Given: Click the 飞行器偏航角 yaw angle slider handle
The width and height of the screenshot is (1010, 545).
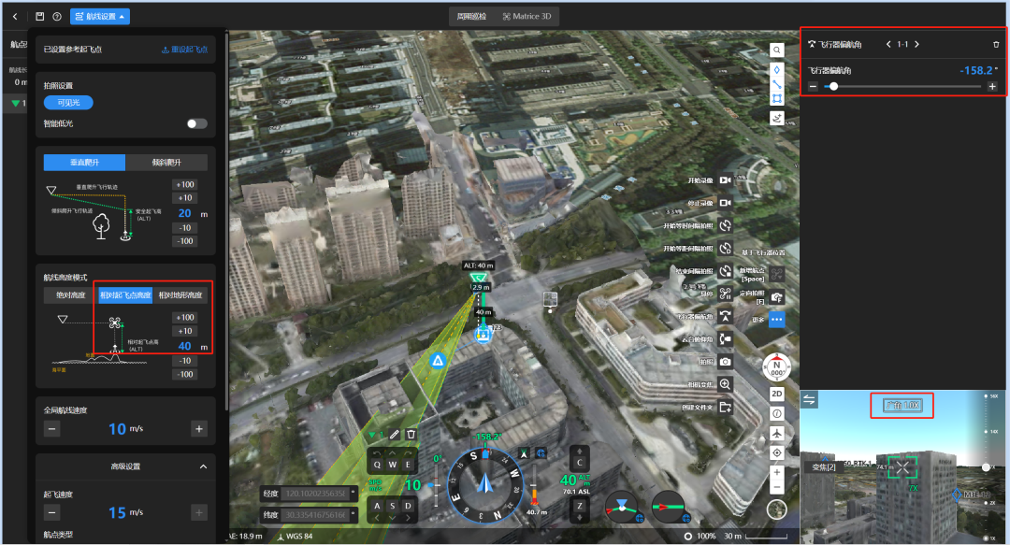Looking at the screenshot, I should pyautogui.click(x=833, y=86).
